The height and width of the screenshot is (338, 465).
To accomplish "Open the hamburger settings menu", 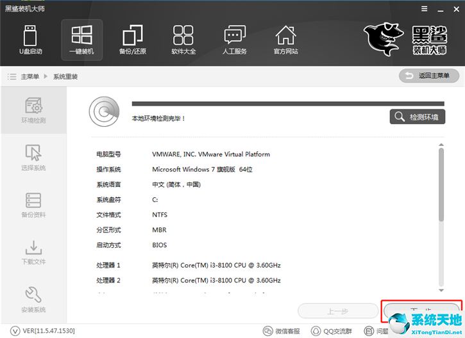I will [x=425, y=9].
